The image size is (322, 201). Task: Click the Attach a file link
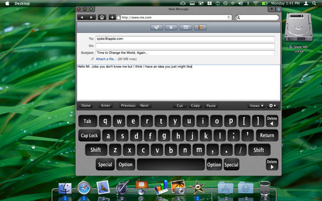[x=106, y=59]
